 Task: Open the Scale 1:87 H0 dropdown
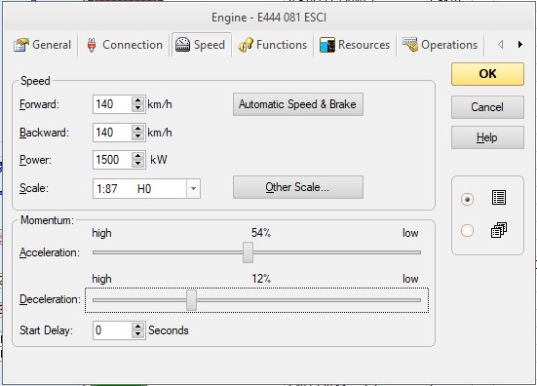point(193,188)
